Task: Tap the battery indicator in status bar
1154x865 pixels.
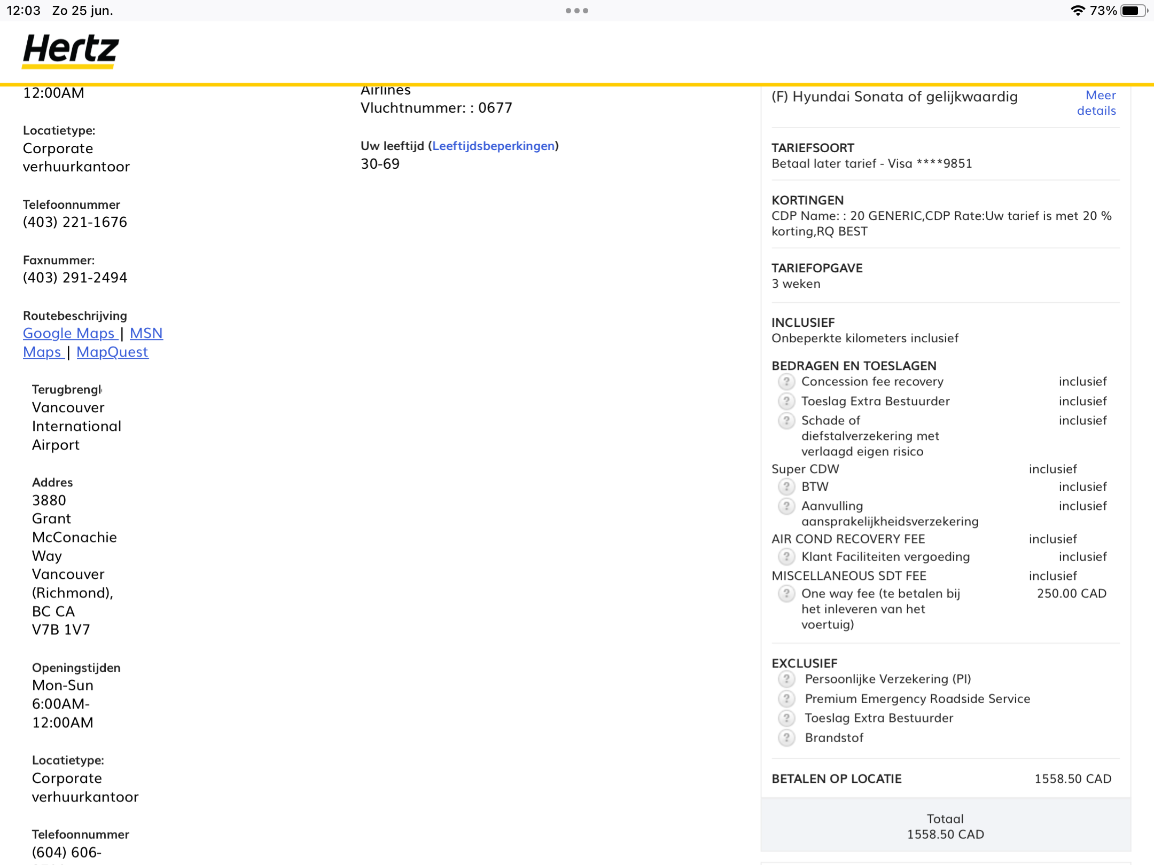Action: point(1133,11)
